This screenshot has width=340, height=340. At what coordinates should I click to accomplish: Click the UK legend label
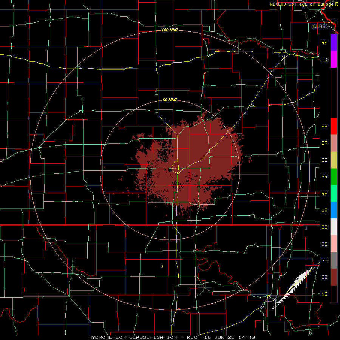[x=324, y=59]
